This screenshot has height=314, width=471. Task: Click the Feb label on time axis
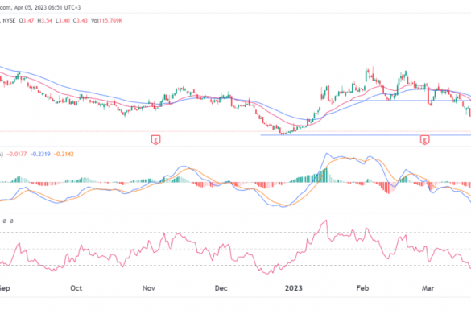click(362, 288)
